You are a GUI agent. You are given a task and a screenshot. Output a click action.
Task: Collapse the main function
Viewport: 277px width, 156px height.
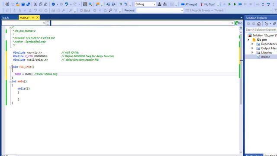(x=10, y=81)
